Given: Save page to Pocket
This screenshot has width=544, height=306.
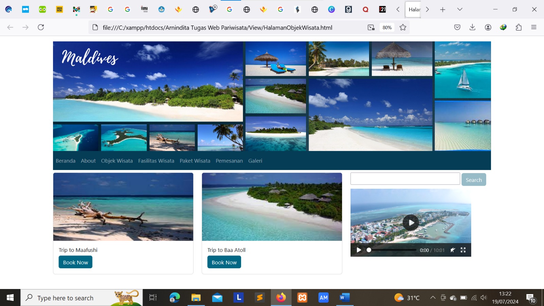Looking at the screenshot, I should [457, 27].
